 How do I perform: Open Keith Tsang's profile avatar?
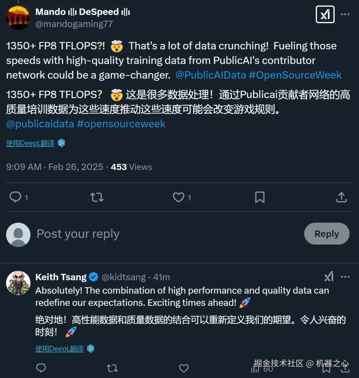[18, 283]
